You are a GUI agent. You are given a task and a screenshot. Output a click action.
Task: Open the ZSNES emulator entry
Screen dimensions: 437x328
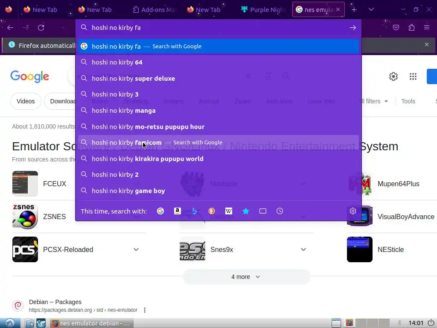pyautogui.click(x=54, y=217)
